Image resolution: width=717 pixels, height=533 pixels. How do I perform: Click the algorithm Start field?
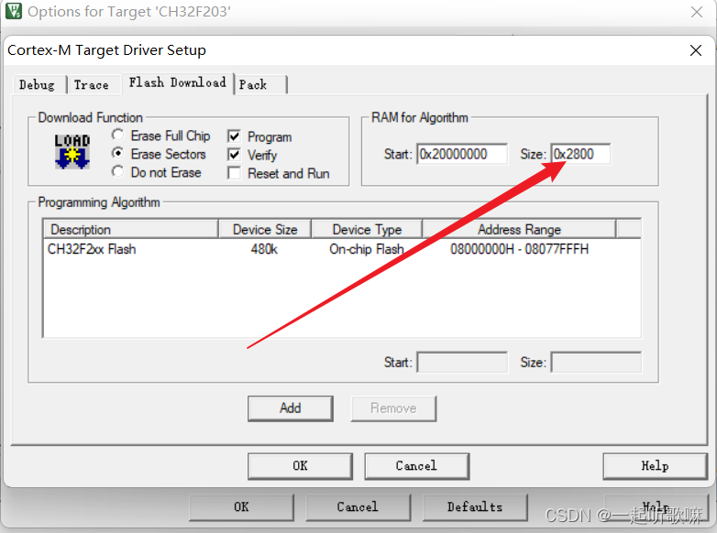tap(462, 362)
